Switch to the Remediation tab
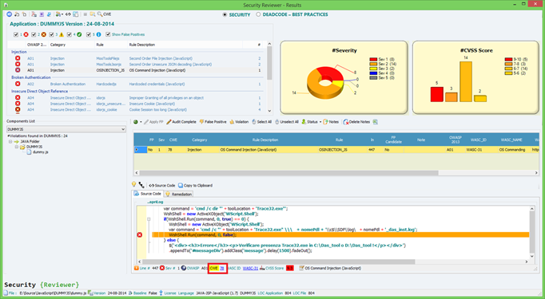The height and width of the screenshot is (299, 545). (x=179, y=194)
